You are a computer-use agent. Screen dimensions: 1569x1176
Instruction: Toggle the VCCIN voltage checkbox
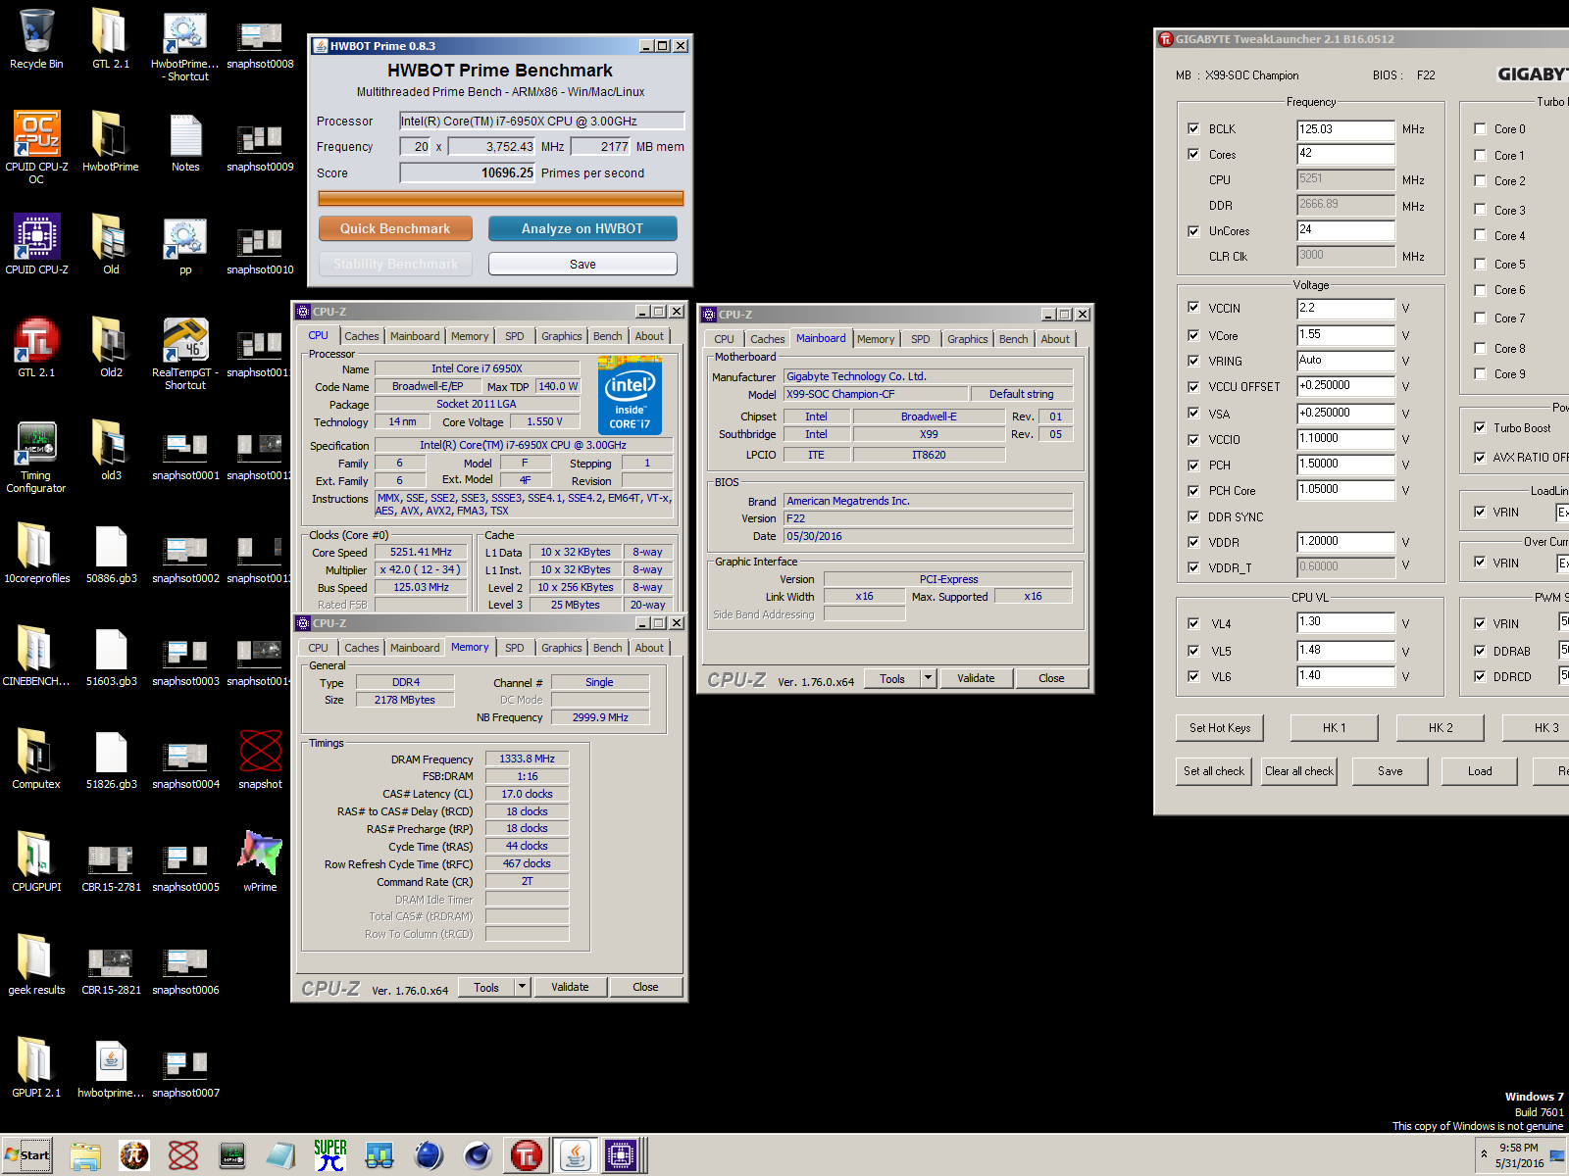1193,307
